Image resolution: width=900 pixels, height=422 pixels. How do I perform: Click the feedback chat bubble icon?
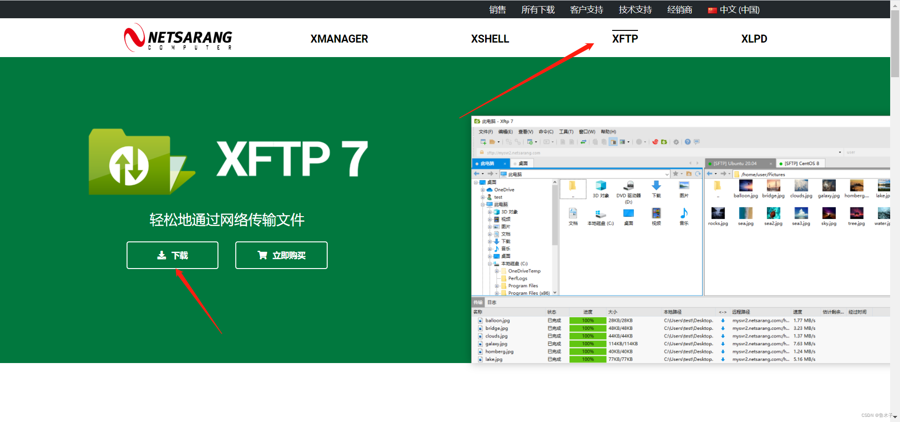[x=697, y=142]
